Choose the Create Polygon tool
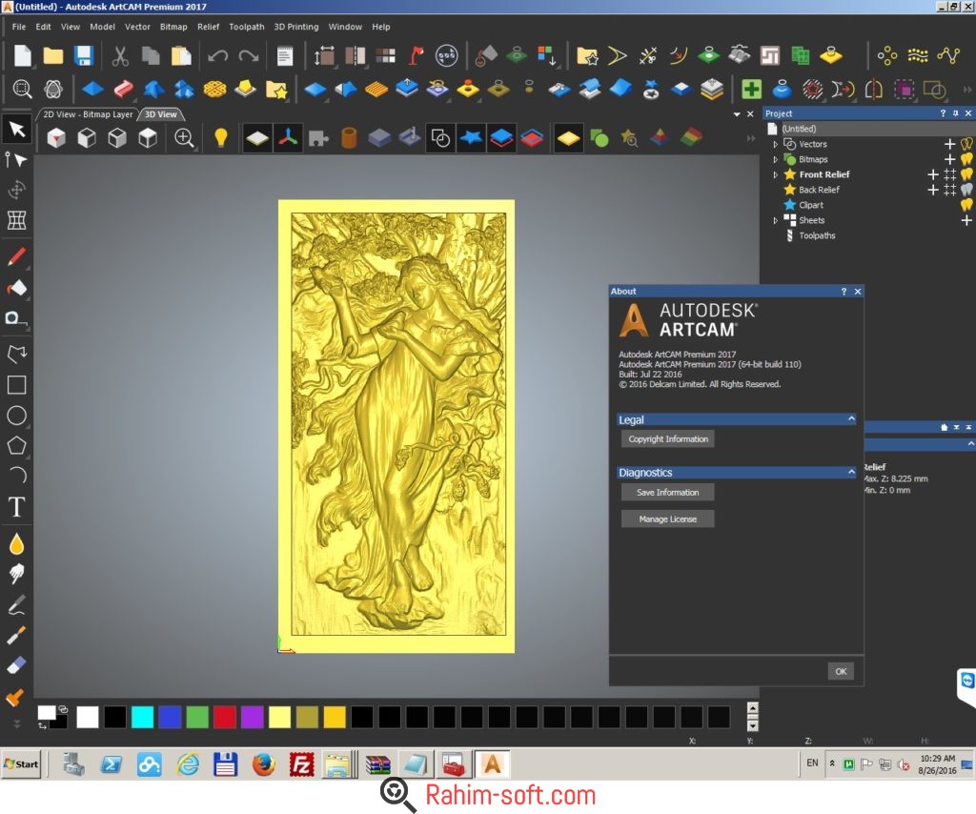 click(x=16, y=446)
